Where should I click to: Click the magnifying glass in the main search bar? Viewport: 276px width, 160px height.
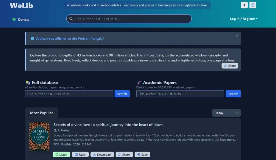point(71,19)
